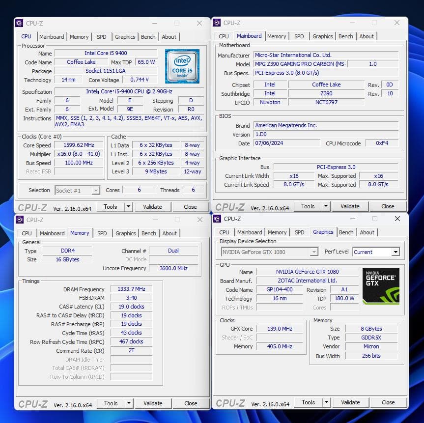This screenshot has width=424, height=423.
Task: Click the CPU-Z title bar icon of Memory window
Action: tap(19, 220)
